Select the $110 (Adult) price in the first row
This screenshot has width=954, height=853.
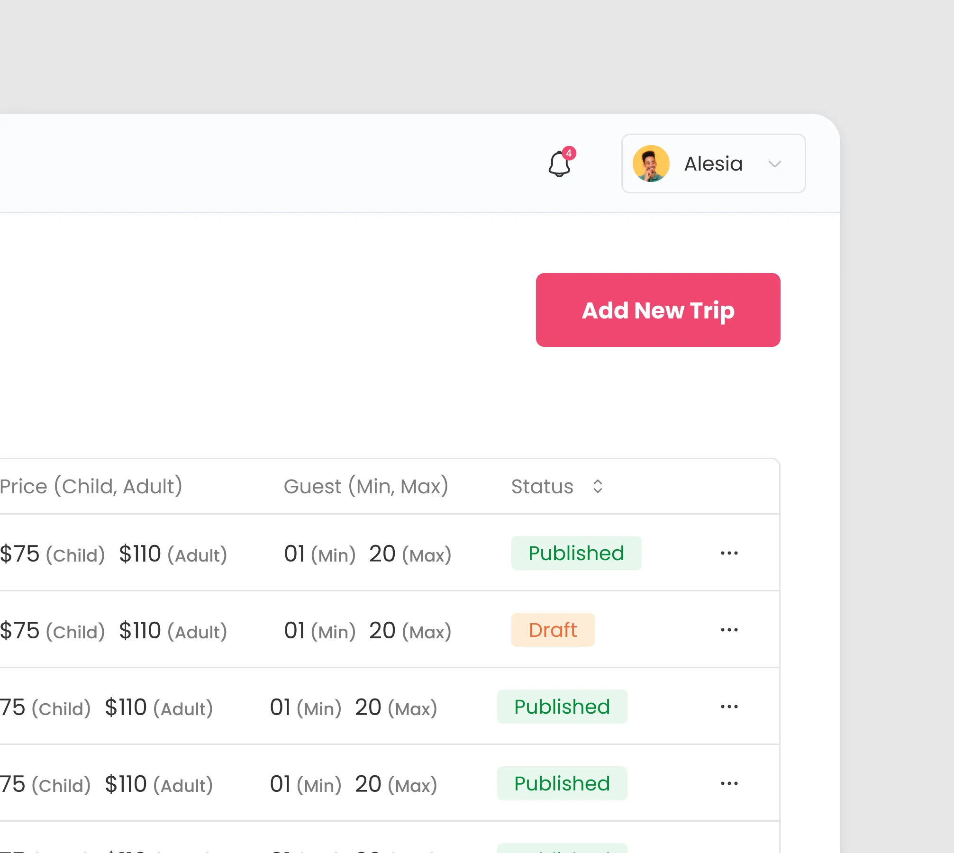pos(173,554)
